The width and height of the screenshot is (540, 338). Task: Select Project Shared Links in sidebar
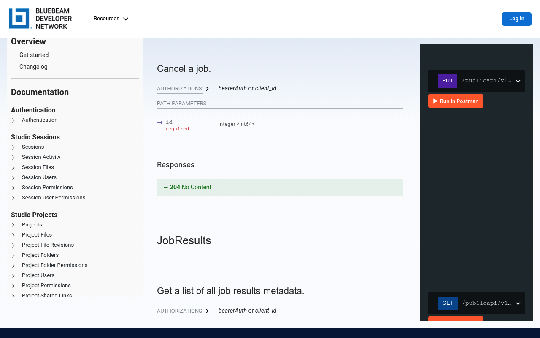[x=47, y=295]
